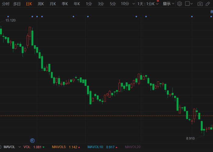Choose the 1分 period
This screenshot has height=152, width=213.
click(x=89, y=4)
